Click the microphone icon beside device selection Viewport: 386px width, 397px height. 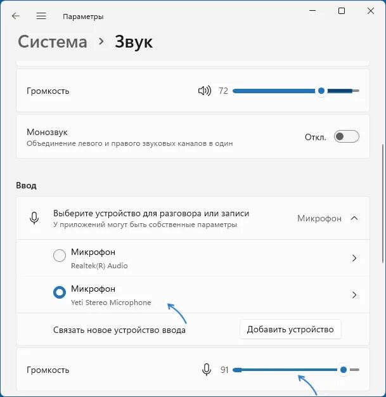tap(34, 218)
